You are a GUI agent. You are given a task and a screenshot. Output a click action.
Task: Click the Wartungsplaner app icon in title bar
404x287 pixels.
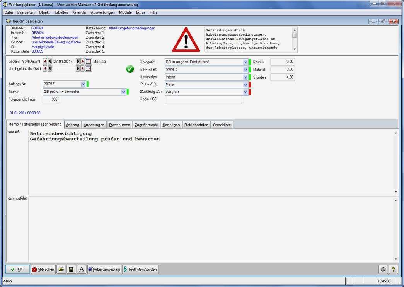click(5, 4)
